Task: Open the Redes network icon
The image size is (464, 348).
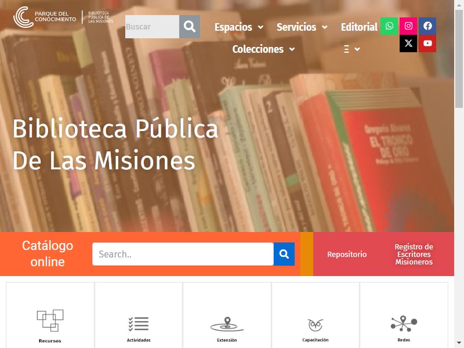Action: (x=404, y=324)
